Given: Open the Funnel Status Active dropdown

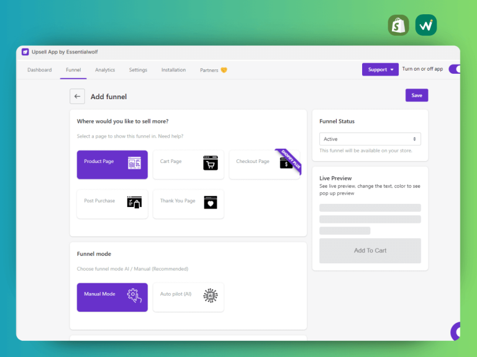Looking at the screenshot, I should (370, 139).
